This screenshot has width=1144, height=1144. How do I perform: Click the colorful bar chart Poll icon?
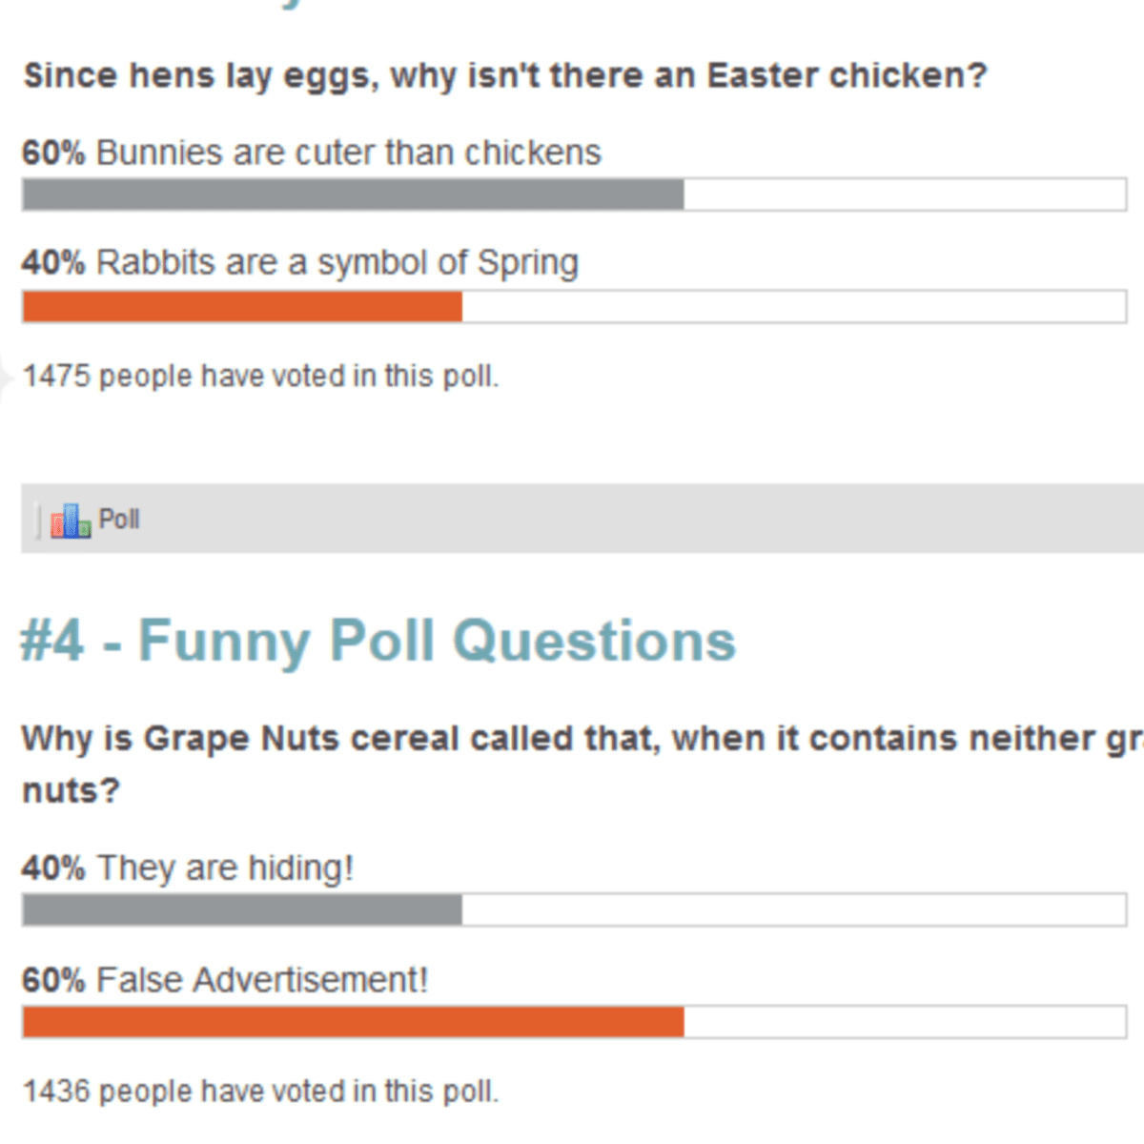point(71,521)
